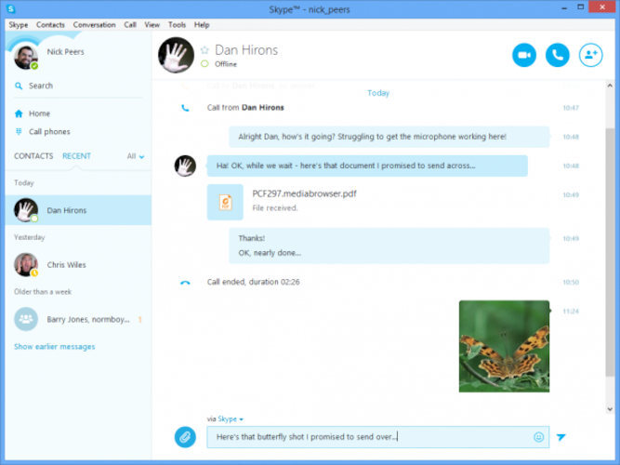
Task: Click Dan Hirons small avatar beside his message
Action: (185, 166)
